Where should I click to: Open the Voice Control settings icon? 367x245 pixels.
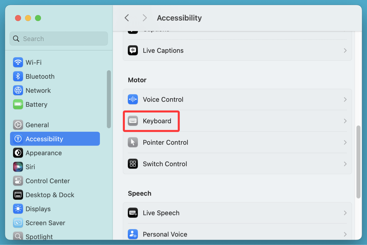[132, 99]
